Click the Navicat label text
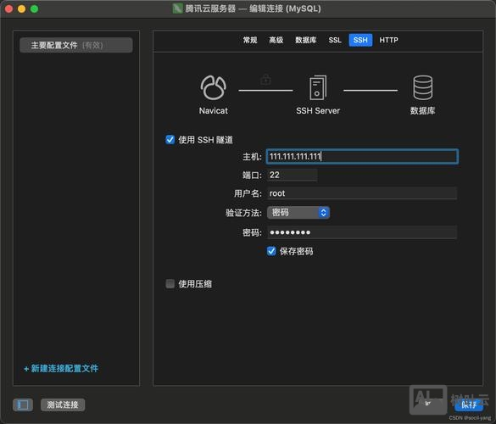This screenshot has width=496, height=424. click(214, 111)
